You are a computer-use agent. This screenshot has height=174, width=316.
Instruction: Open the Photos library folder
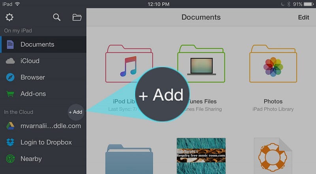click(273, 64)
